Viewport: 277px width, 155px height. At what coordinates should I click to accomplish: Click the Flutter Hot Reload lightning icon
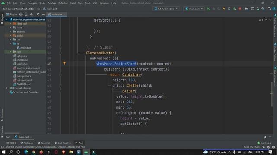point(224,9)
